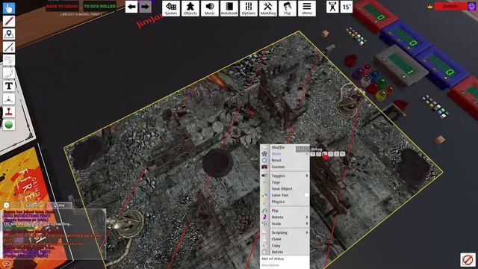The height and width of the screenshot is (269, 478).
Task: Click the BACK TO SQUAD button
Action: coord(63,6)
